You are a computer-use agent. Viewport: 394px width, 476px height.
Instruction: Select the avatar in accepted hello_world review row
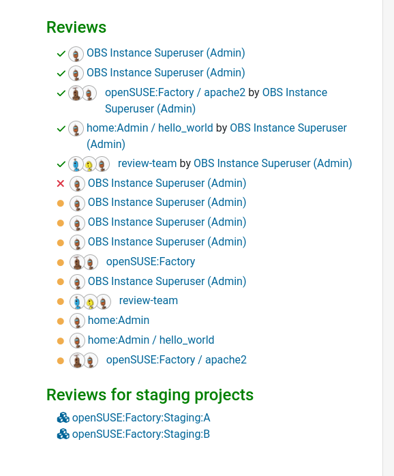click(76, 128)
